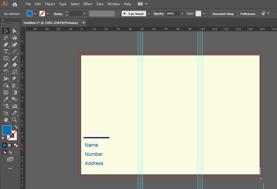
Task: Choose the Rectangle tool
Action: pyautogui.click(x=6, y=58)
